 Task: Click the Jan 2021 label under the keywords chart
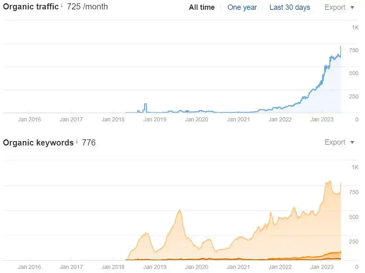[x=238, y=267]
